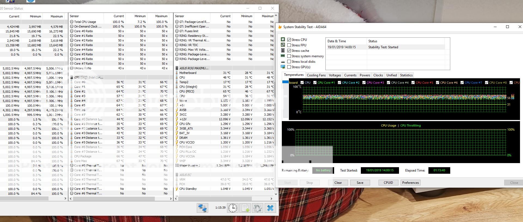Image resolution: width=523 pixels, height=222 pixels.
Task: Click thermometer icon of Core #4 temperature row
Action: pyautogui.click(x=72, y=101)
